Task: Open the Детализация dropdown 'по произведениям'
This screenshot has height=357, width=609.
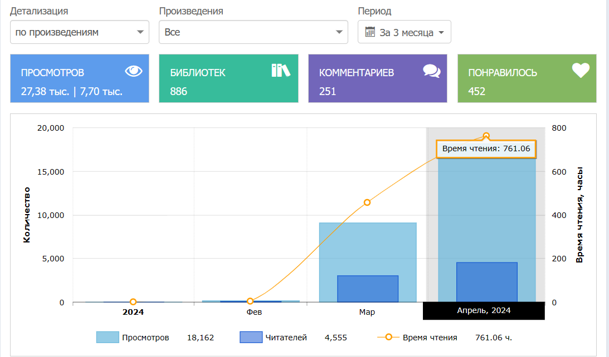Action: click(x=80, y=32)
